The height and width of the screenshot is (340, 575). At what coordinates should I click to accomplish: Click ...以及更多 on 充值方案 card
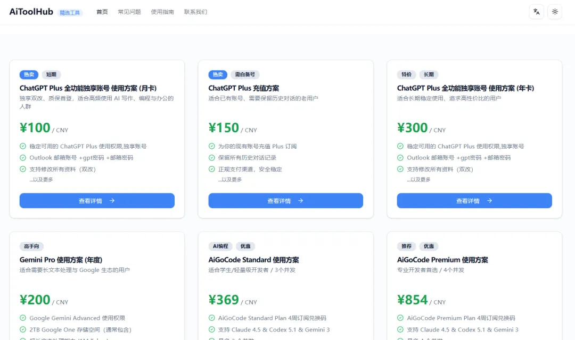coord(230,180)
